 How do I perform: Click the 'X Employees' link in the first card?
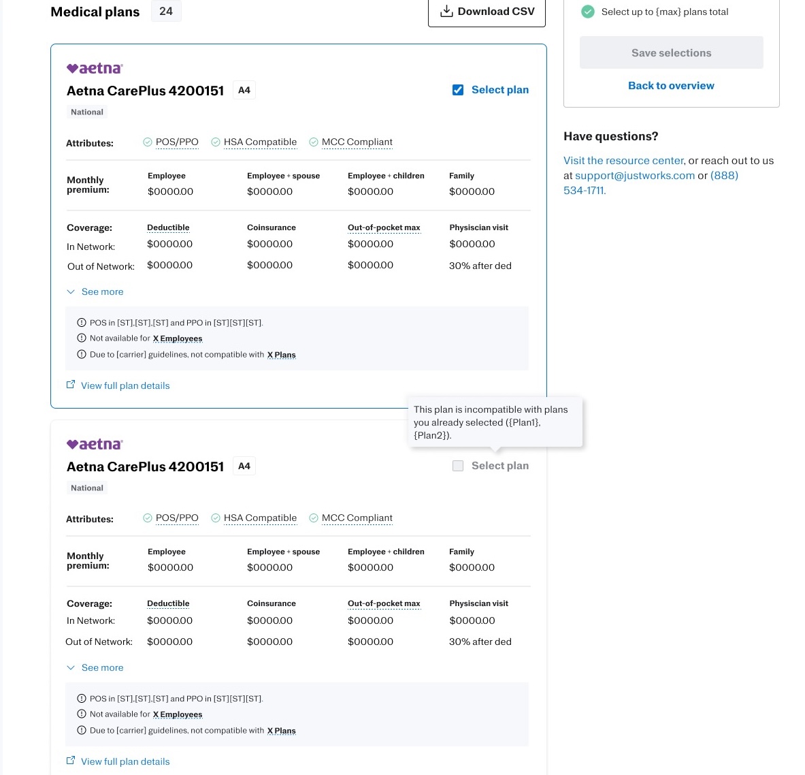tap(178, 338)
